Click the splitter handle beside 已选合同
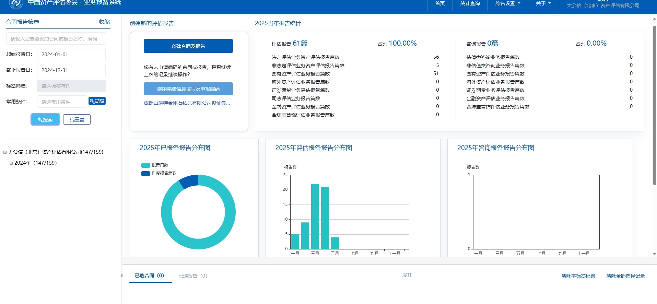 122,275
